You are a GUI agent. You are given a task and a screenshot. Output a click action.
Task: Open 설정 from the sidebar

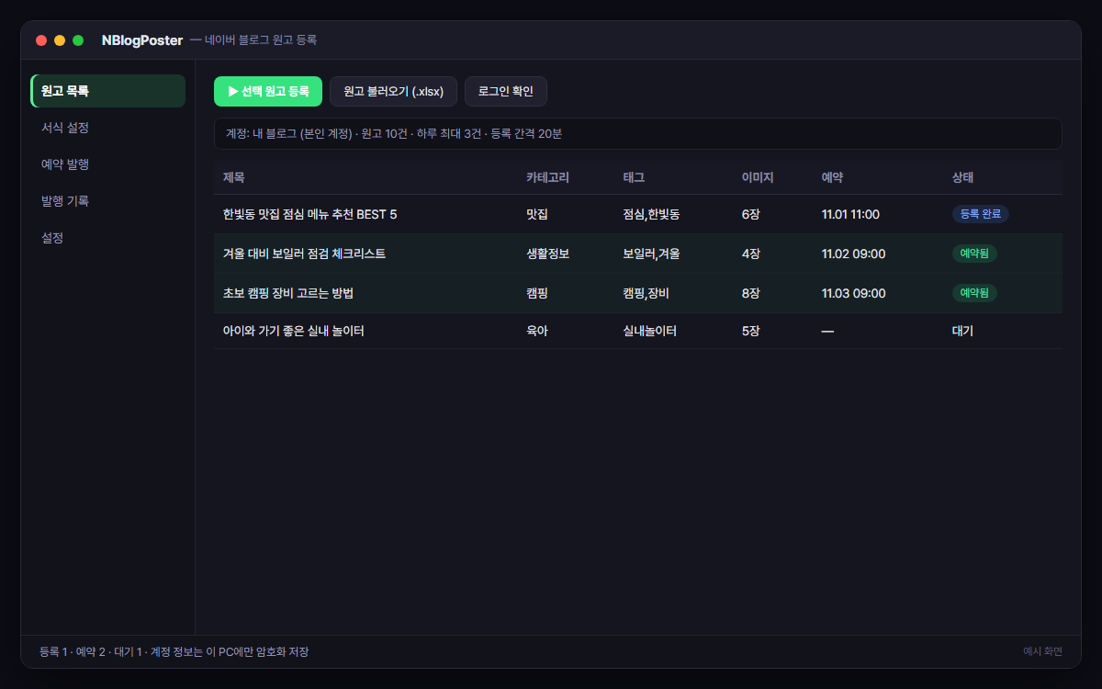click(108, 238)
